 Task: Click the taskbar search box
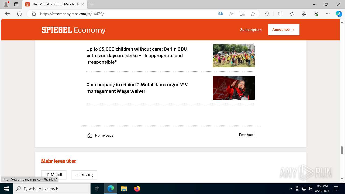[x=52, y=189]
